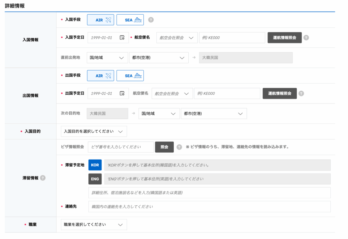Click the 連絡先 contact input field

[x=209, y=207]
